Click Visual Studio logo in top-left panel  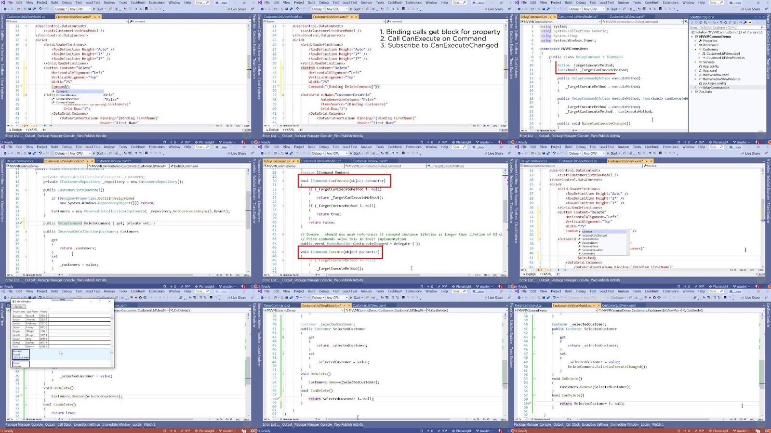(3, 2)
